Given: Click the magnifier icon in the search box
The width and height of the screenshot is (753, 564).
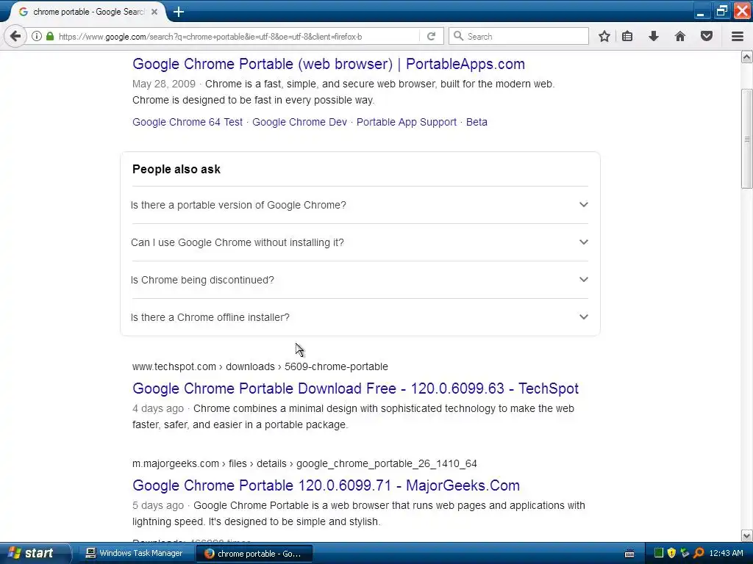Looking at the screenshot, I should coord(459,36).
